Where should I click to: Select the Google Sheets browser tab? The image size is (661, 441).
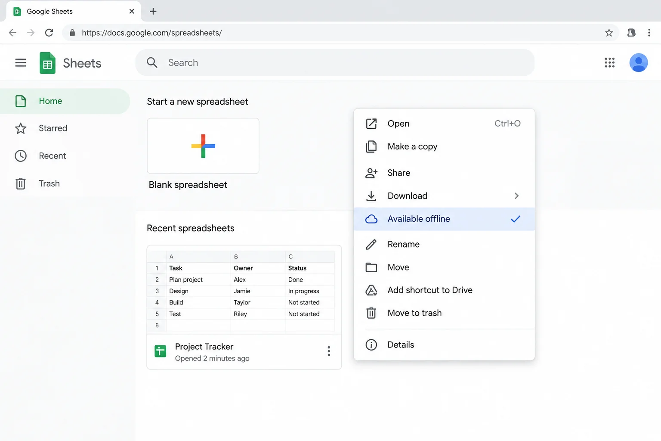73,11
